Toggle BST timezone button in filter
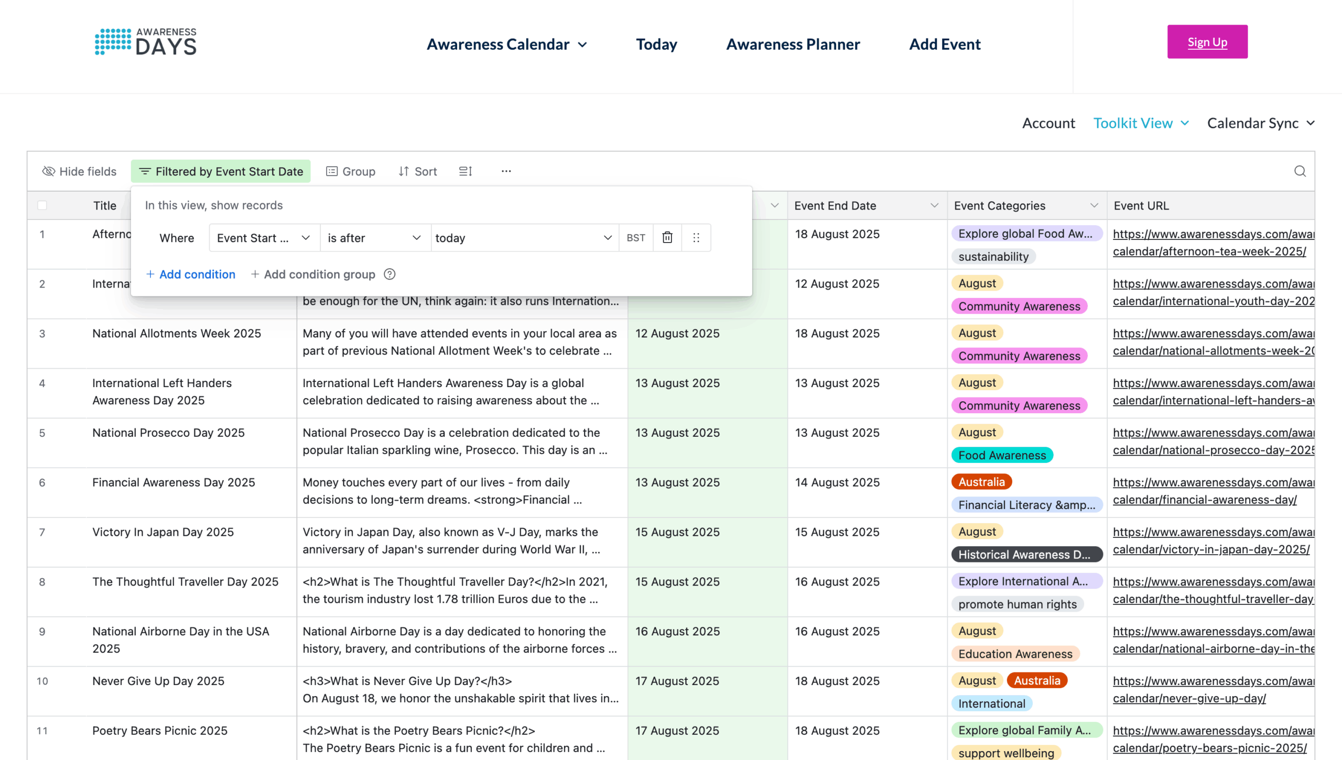1342x760 pixels. [x=635, y=238]
